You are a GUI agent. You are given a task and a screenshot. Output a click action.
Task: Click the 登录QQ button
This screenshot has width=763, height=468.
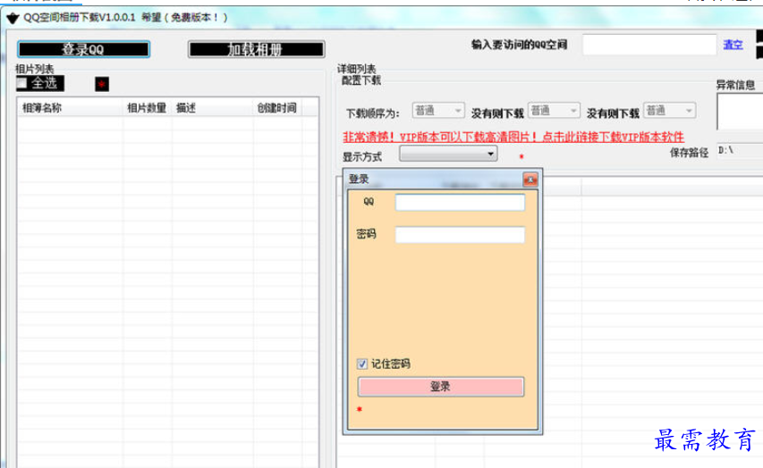(x=84, y=49)
